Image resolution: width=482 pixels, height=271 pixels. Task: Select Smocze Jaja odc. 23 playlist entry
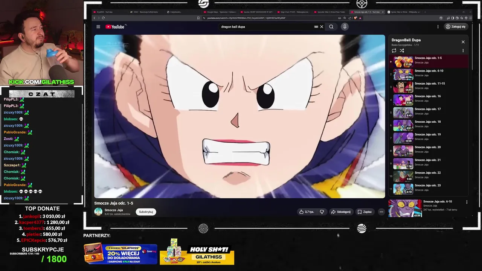point(429,188)
